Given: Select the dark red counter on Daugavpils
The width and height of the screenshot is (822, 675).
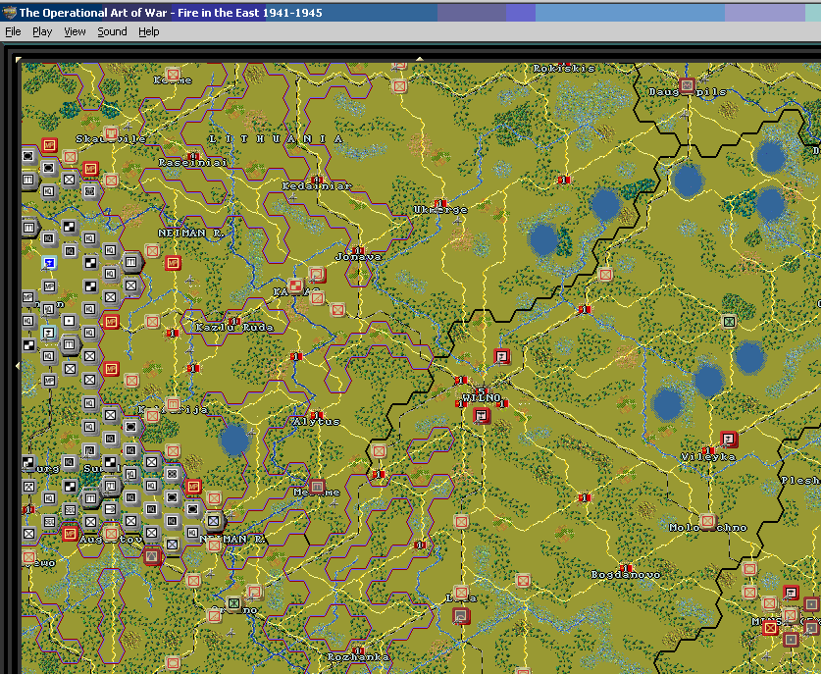Looking at the screenshot, I should [687, 85].
